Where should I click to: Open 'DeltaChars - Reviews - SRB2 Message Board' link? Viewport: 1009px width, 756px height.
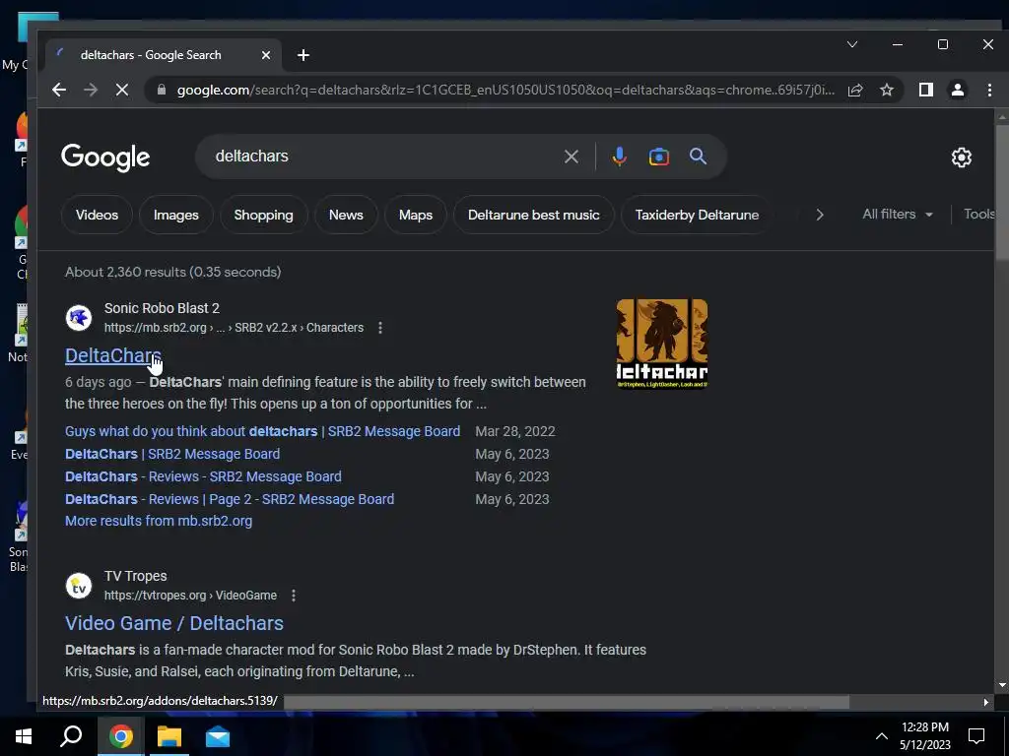pos(203,476)
